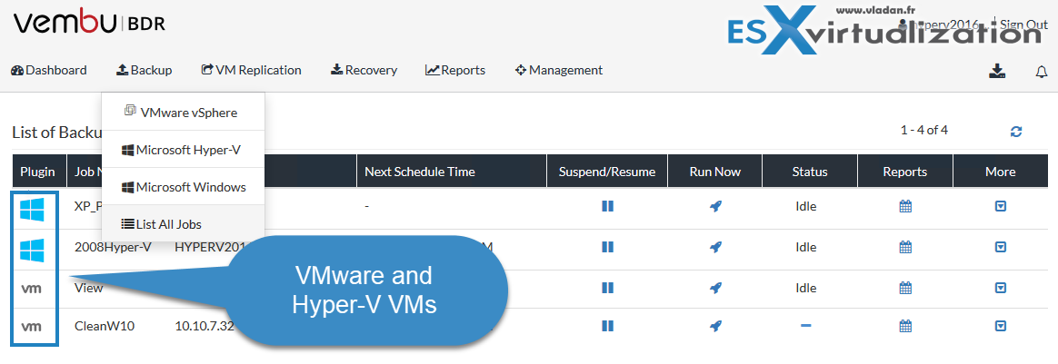Click the Plugin column header
This screenshot has height=364, width=1058.
(38, 172)
